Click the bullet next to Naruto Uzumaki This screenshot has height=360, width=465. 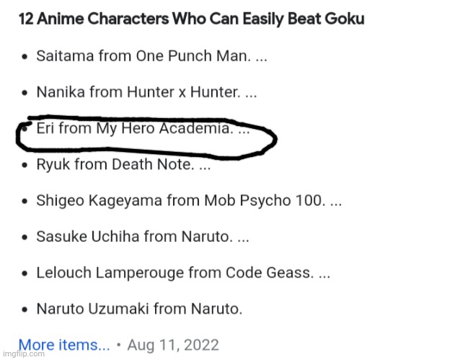[25, 310]
